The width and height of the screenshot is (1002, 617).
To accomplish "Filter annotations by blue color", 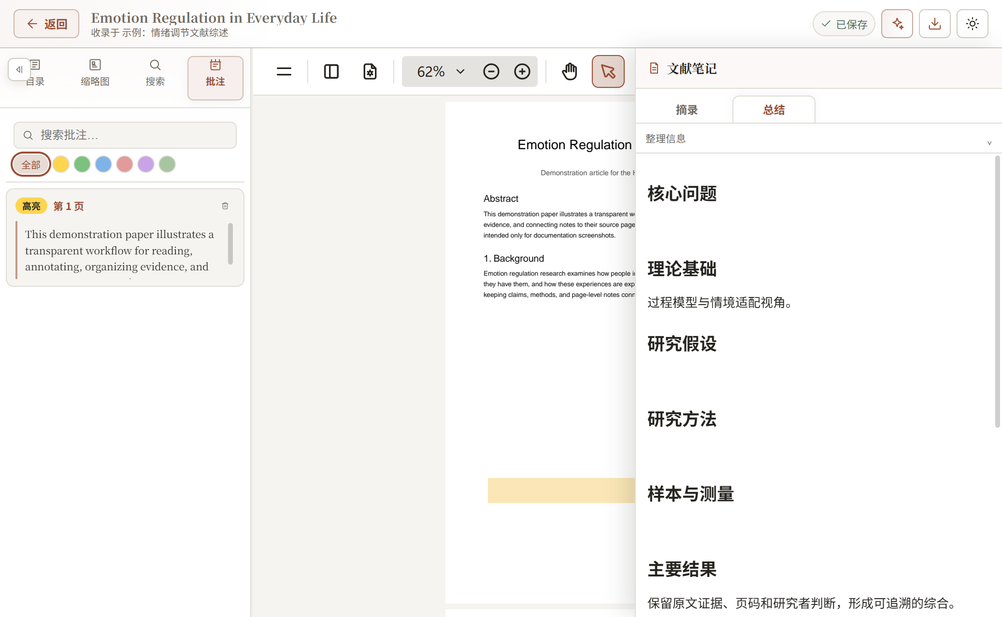I will pos(103,164).
